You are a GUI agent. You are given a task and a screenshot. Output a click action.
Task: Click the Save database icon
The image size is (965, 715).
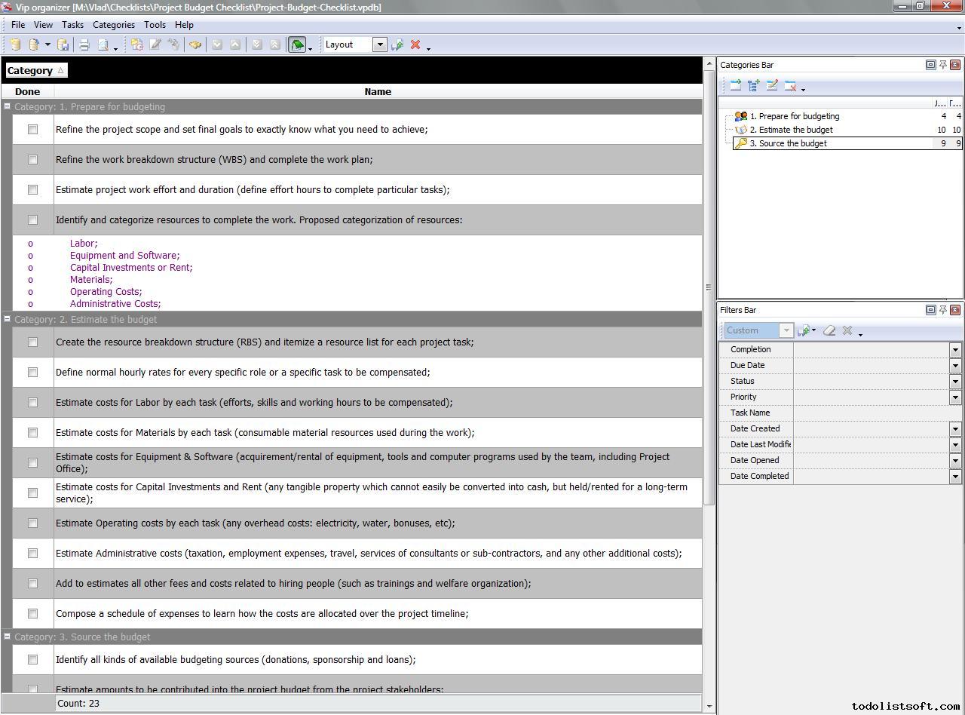tap(63, 45)
